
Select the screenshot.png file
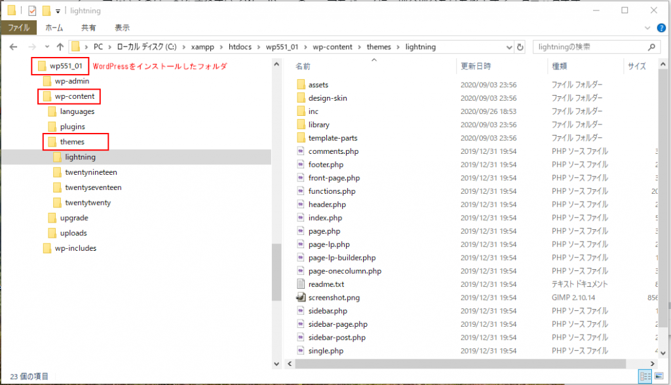click(x=334, y=297)
